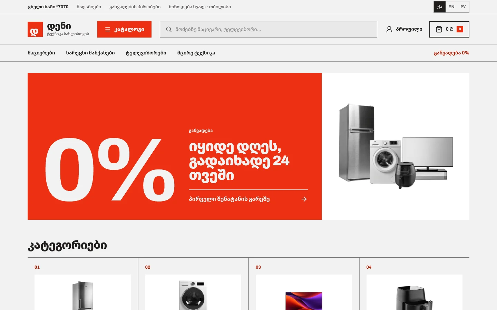Click the დენი brand name text

pyautogui.click(x=59, y=26)
